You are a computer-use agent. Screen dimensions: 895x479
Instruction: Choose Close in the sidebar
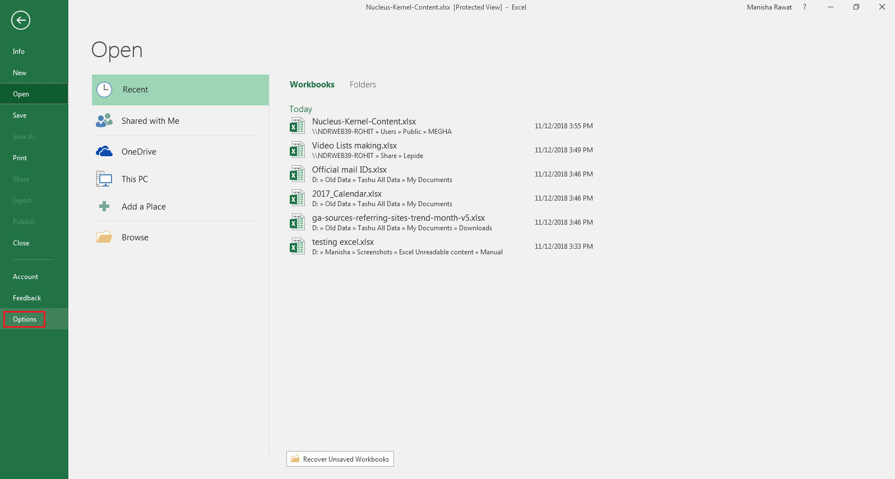pos(34,243)
